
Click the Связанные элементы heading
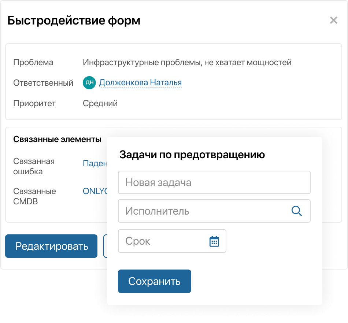pos(57,139)
